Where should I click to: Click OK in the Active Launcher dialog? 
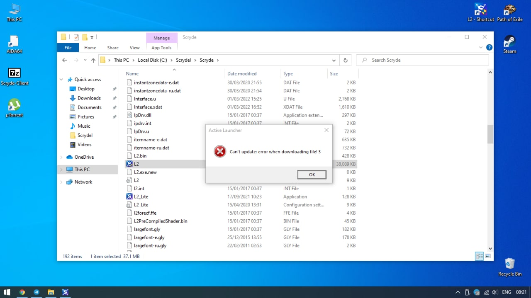click(x=312, y=174)
